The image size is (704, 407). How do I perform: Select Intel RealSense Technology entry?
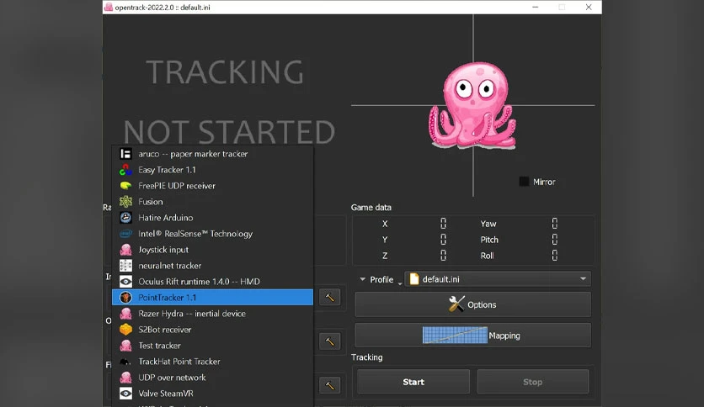tap(212, 234)
